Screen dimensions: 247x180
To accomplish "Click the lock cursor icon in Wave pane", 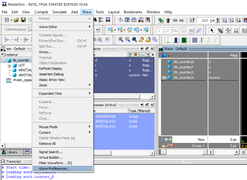I will coord(164,146).
